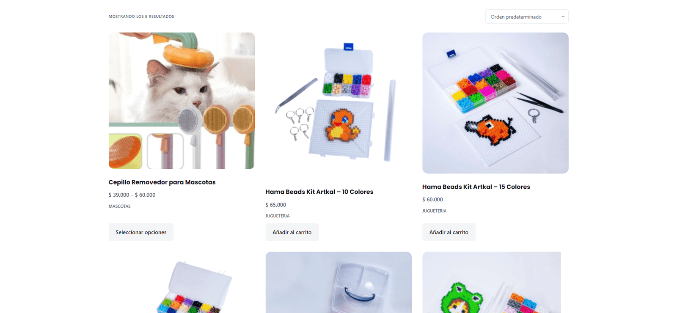Open the MASCOTAS category link

point(120,206)
